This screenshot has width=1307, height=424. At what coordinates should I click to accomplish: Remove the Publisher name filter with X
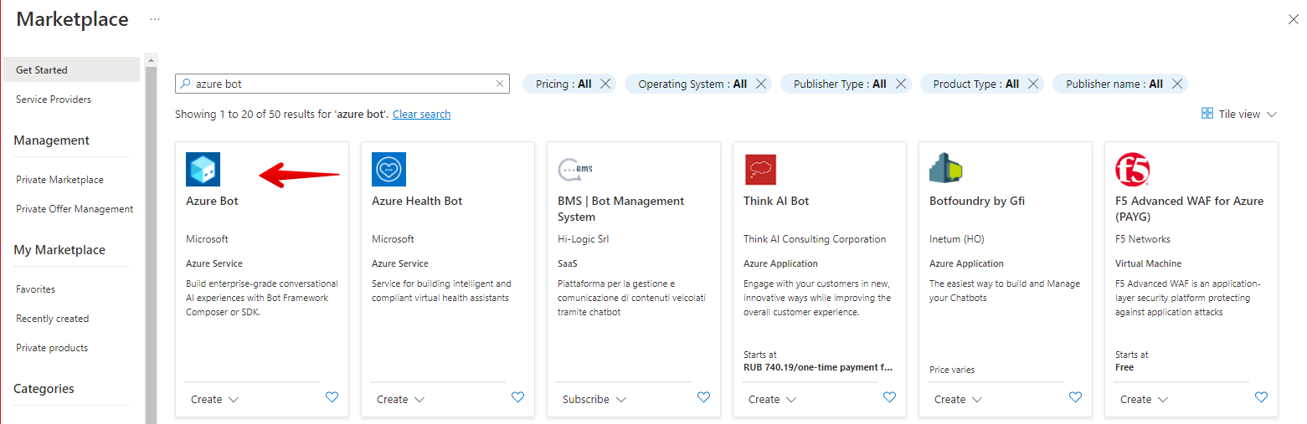(x=1177, y=84)
